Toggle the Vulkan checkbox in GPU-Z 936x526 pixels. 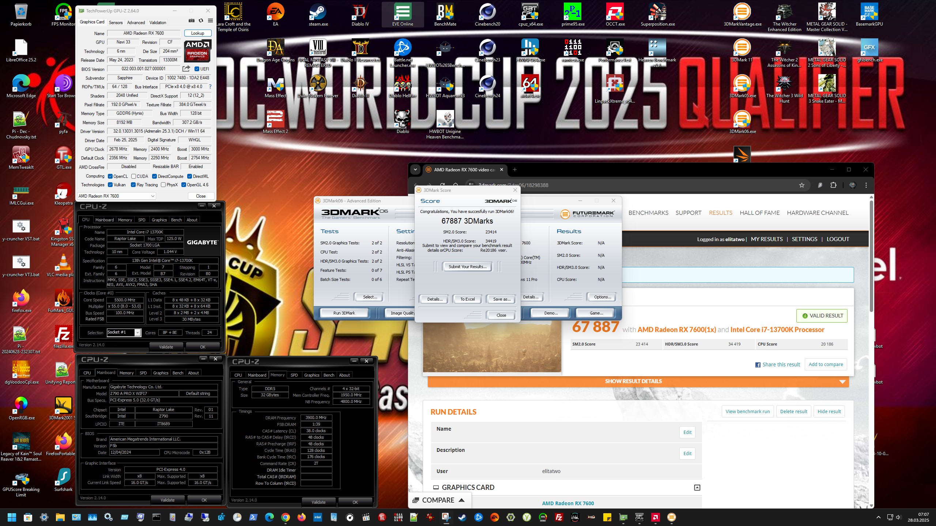(110, 185)
